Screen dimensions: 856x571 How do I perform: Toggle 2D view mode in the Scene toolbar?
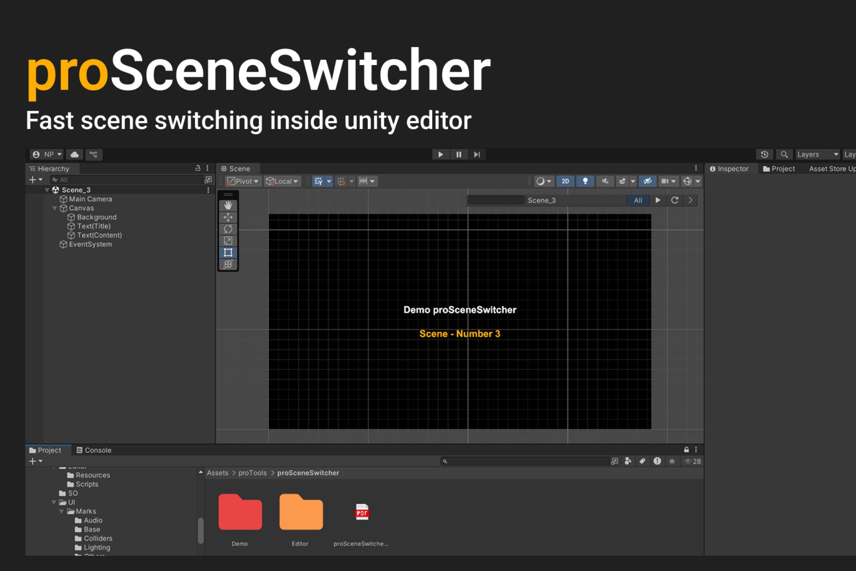point(565,181)
